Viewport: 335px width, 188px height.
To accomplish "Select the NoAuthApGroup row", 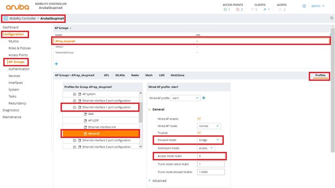I will coord(191,52).
